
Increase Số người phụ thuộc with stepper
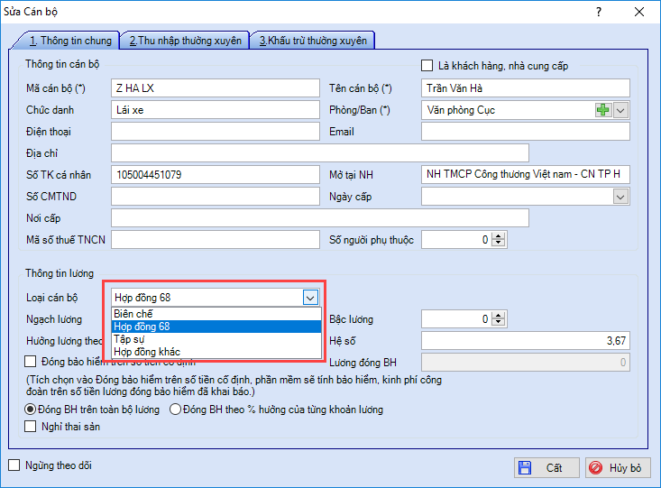[500, 236]
